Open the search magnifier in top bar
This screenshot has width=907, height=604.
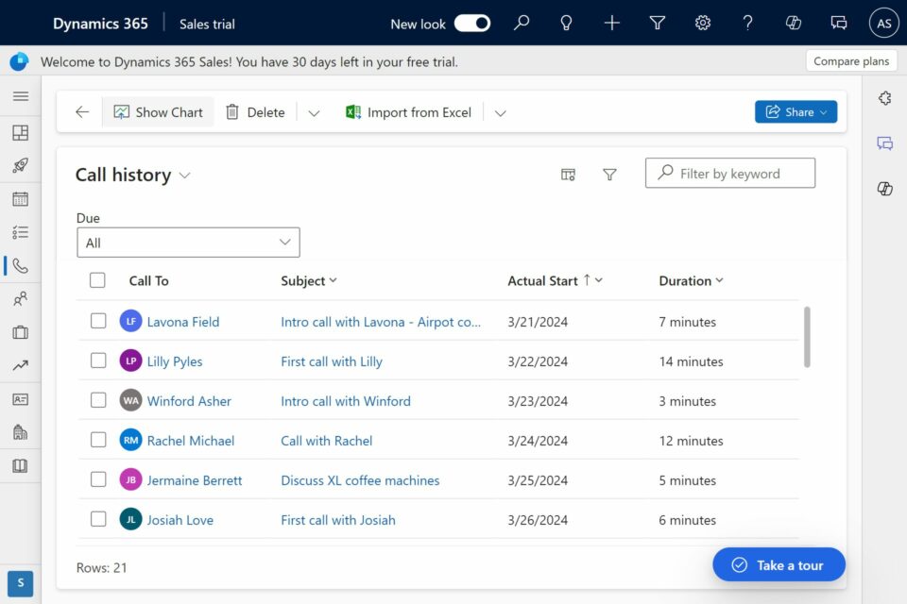pos(522,24)
